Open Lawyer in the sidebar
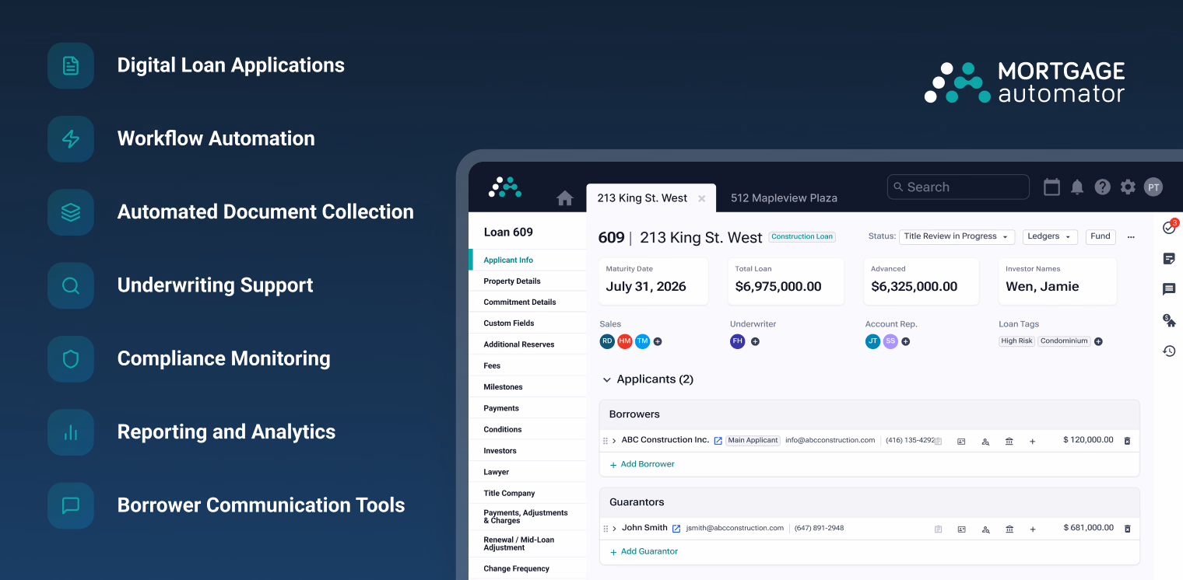The image size is (1183, 580). (528, 472)
